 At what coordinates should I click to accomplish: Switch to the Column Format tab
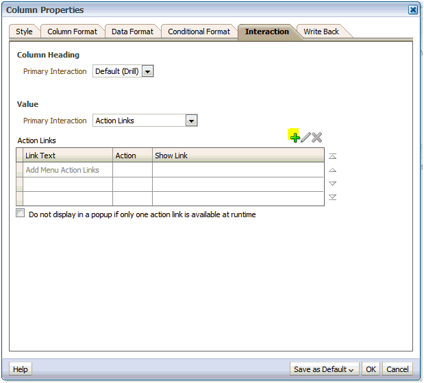pyautogui.click(x=72, y=32)
